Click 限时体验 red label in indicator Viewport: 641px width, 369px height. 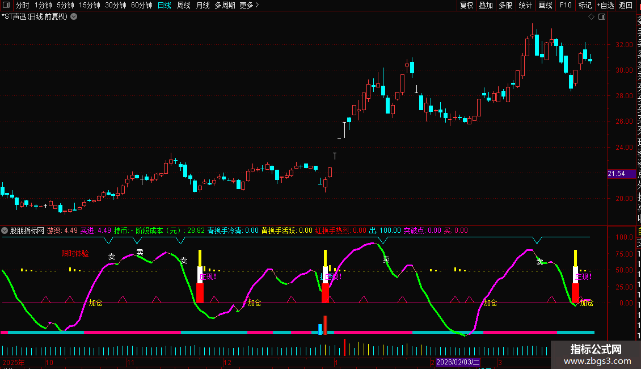pyautogui.click(x=75, y=254)
